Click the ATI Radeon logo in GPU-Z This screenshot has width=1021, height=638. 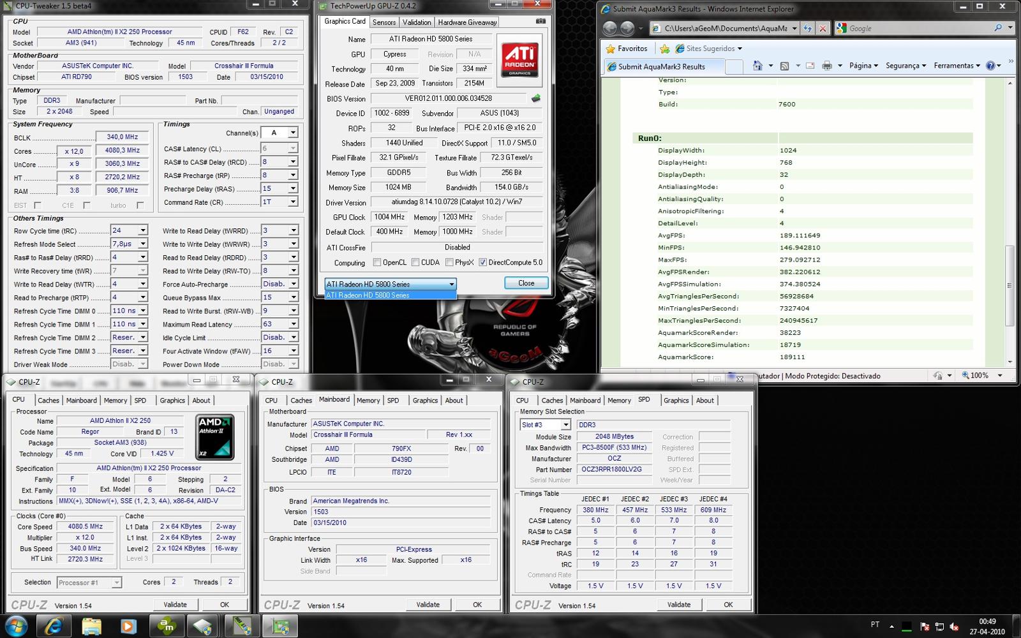pos(519,59)
